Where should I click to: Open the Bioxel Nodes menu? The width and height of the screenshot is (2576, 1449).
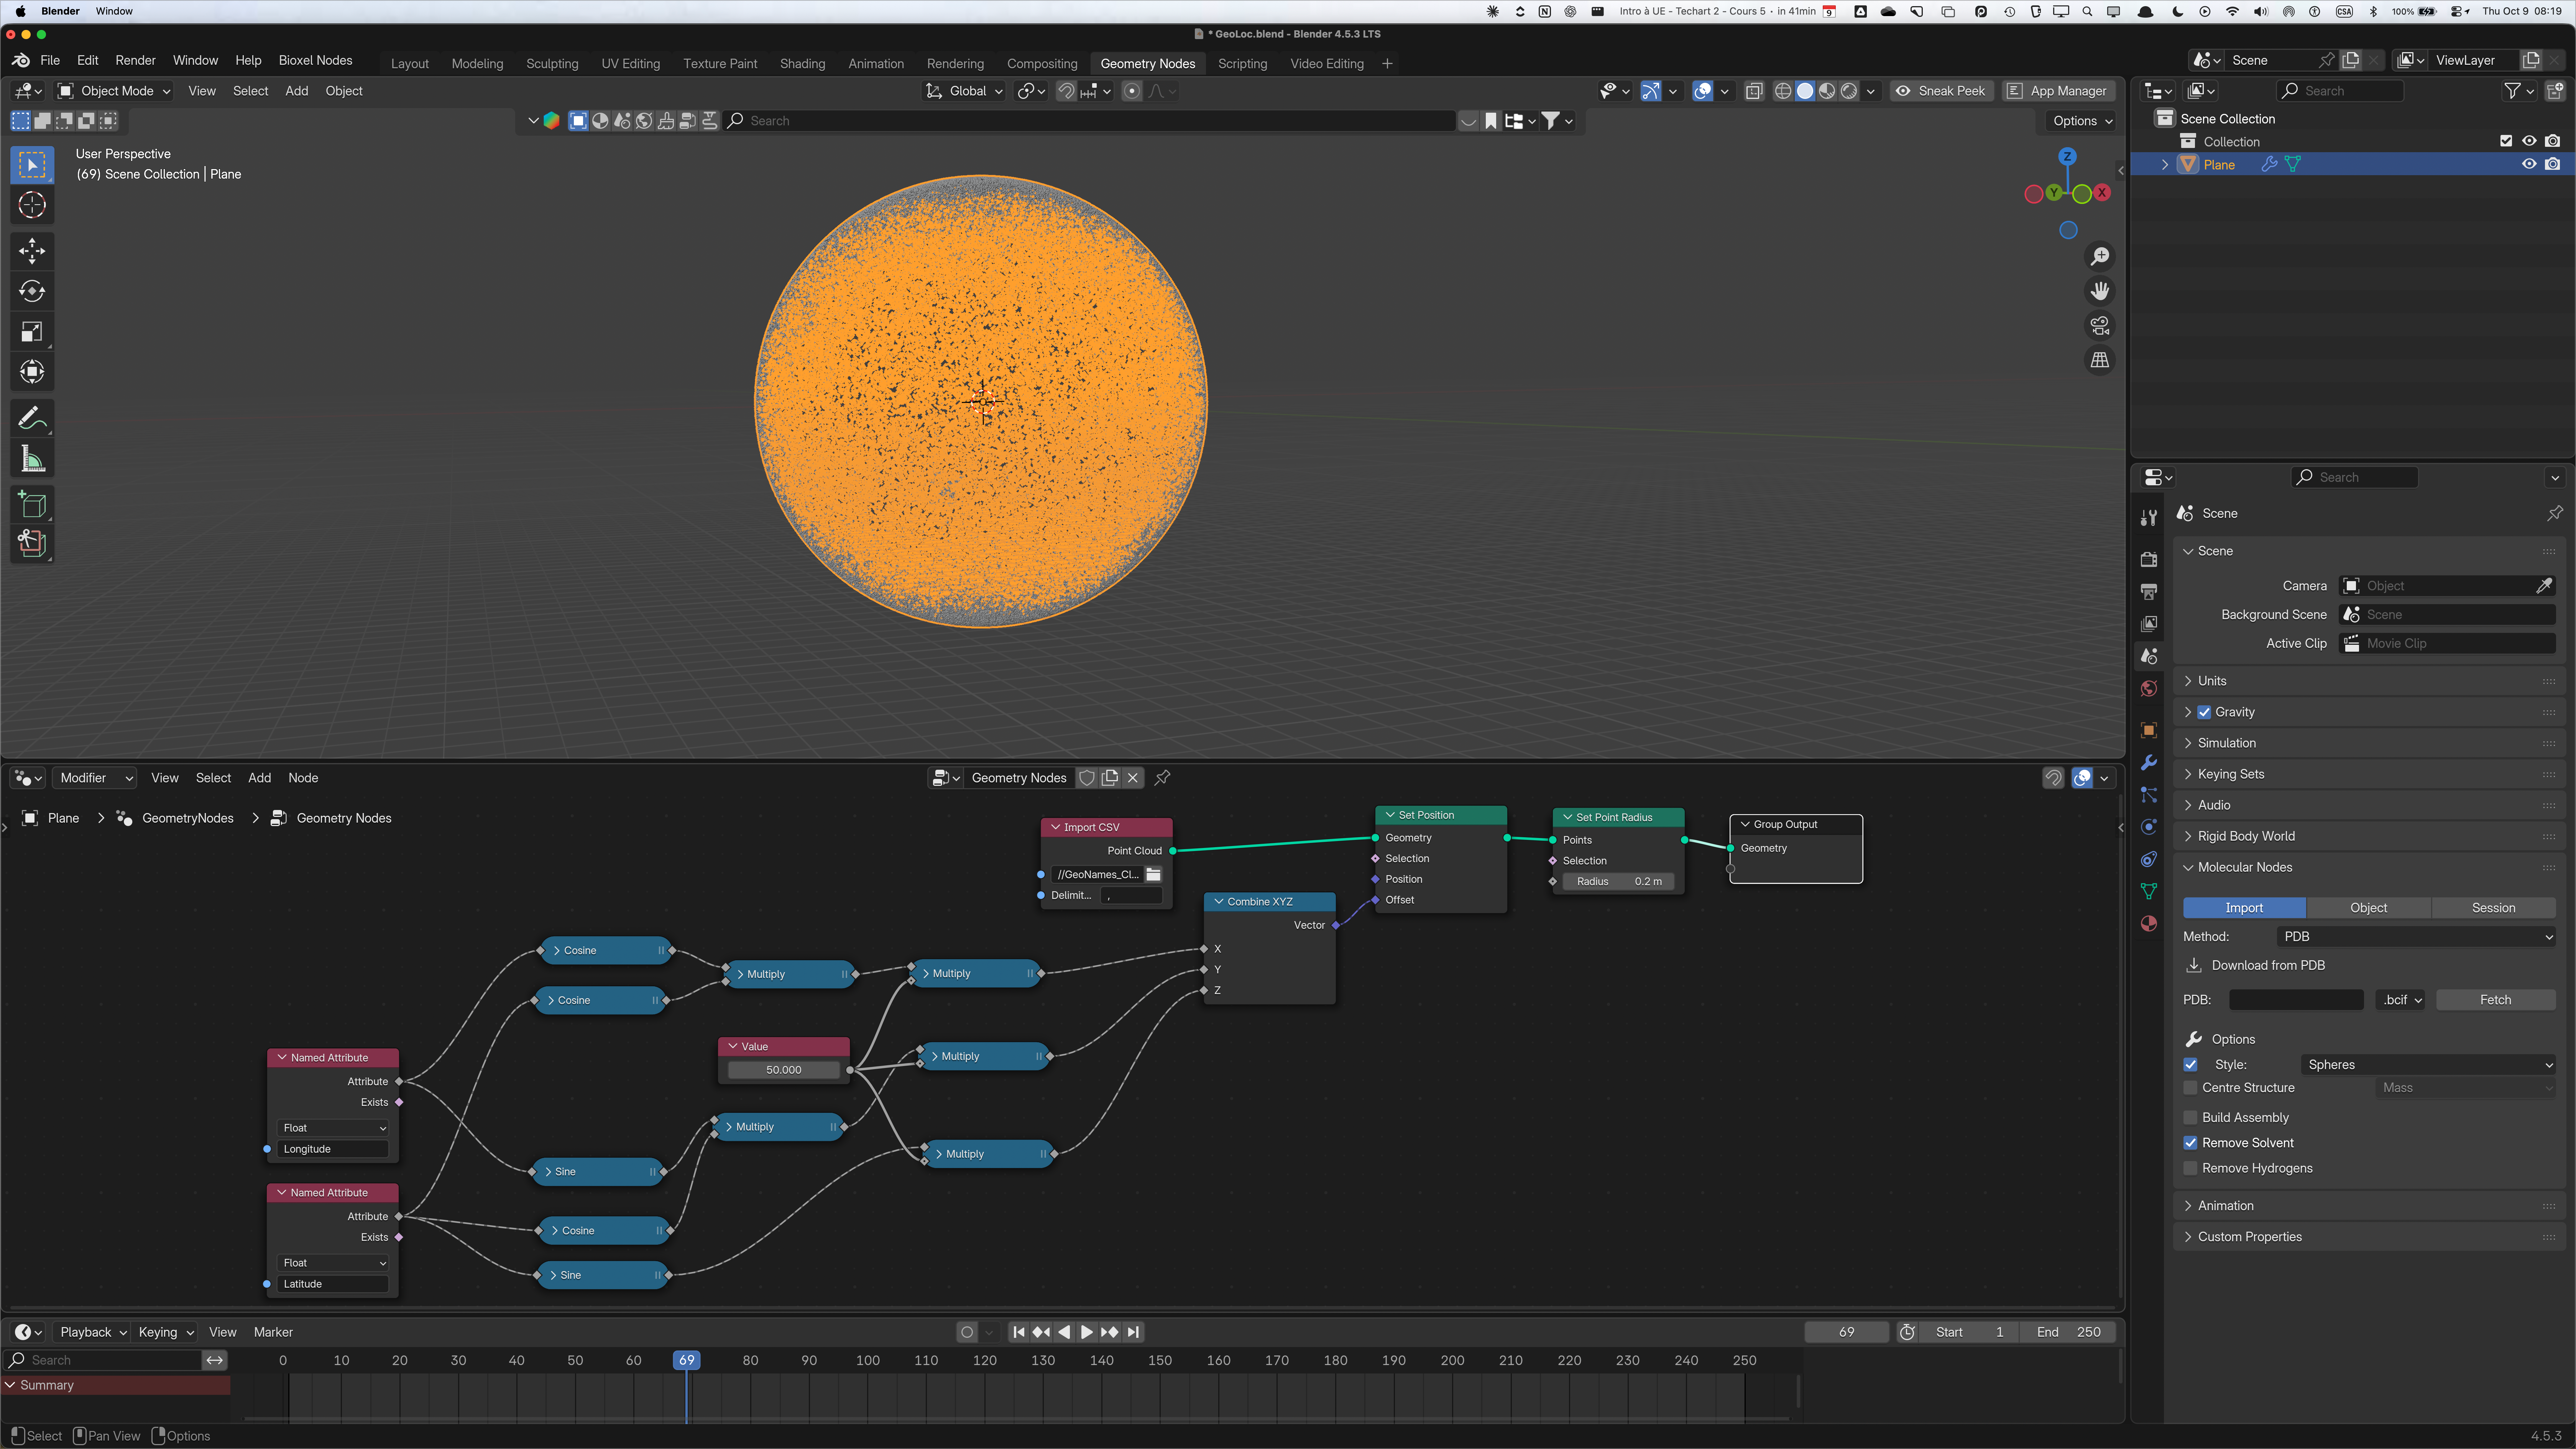pos(315,60)
